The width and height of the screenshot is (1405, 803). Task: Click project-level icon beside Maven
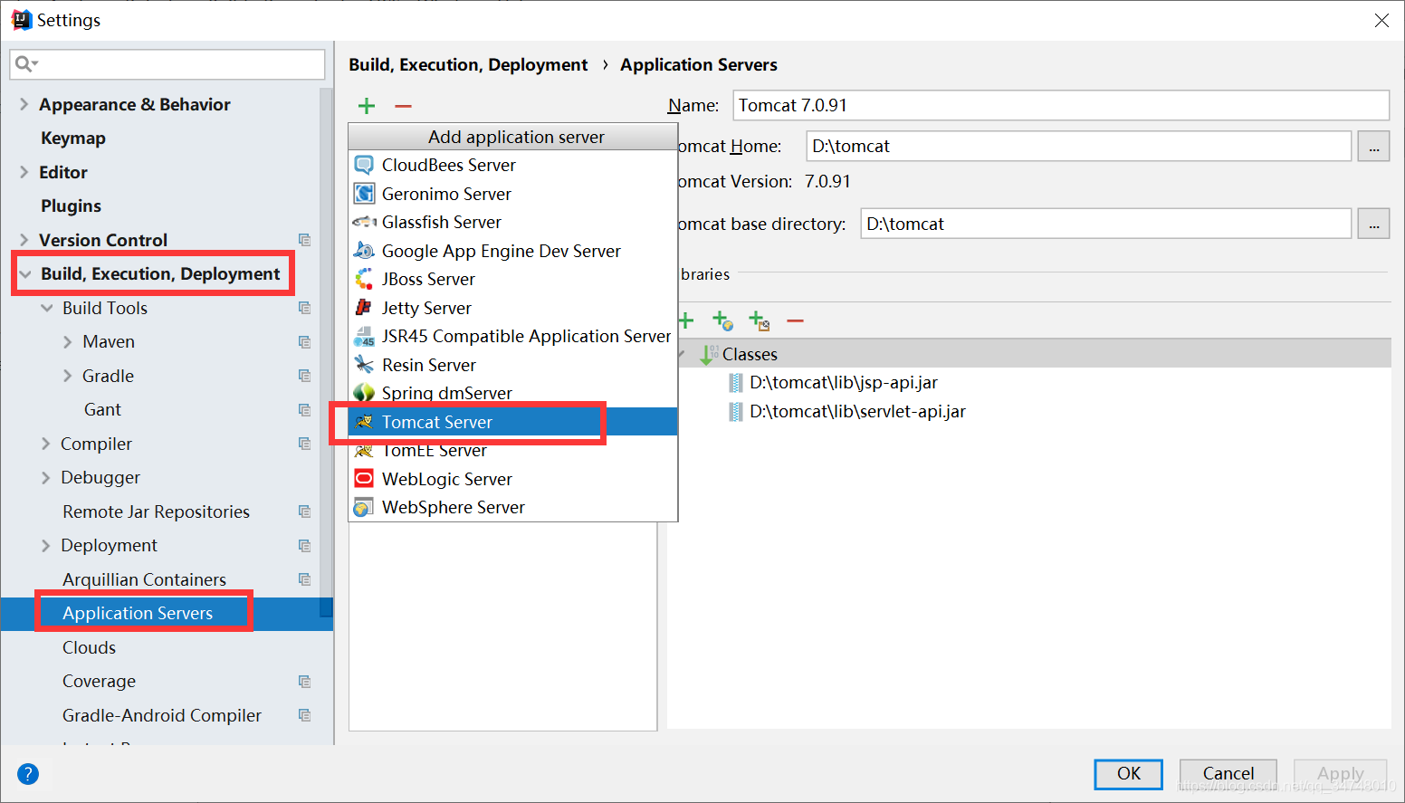305,342
